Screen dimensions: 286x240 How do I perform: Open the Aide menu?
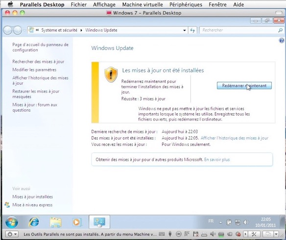point(238,4)
